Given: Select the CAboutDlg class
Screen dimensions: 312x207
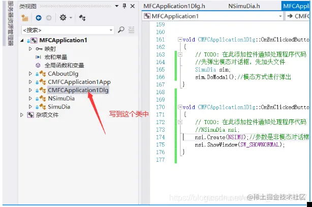Looking at the screenshot, I should click(x=63, y=74).
